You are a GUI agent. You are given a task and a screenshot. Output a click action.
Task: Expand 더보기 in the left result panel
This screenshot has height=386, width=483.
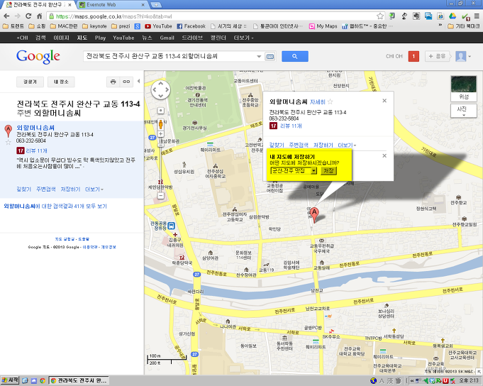click(94, 189)
